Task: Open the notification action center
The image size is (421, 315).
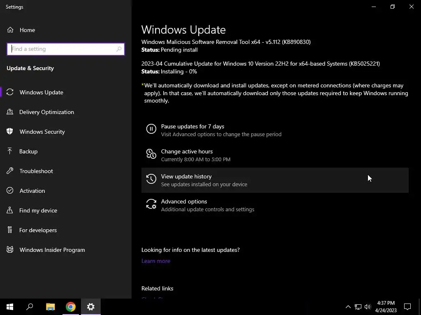Action: (x=407, y=307)
